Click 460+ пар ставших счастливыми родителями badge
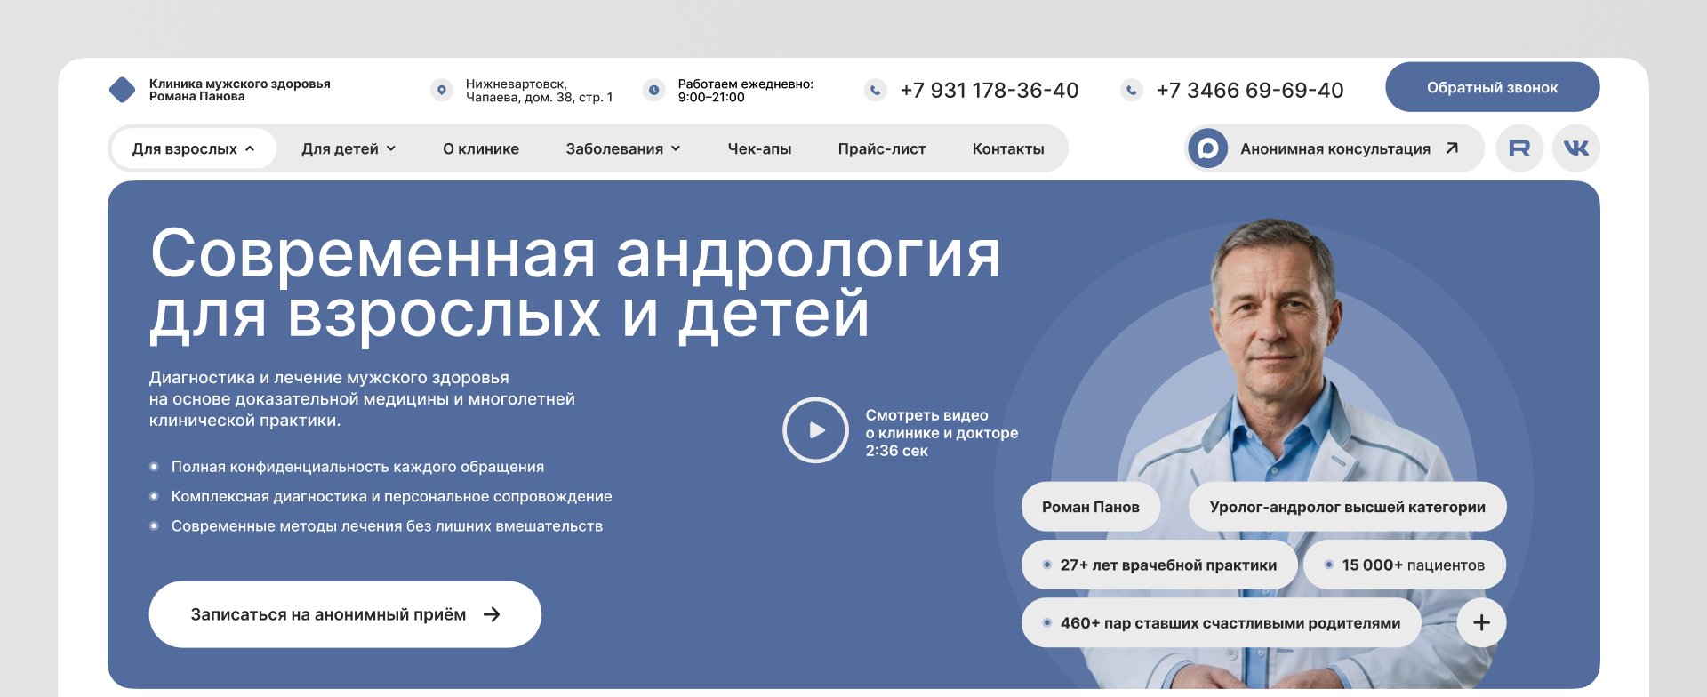Image resolution: width=1707 pixels, height=697 pixels. (x=1221, y=622)
